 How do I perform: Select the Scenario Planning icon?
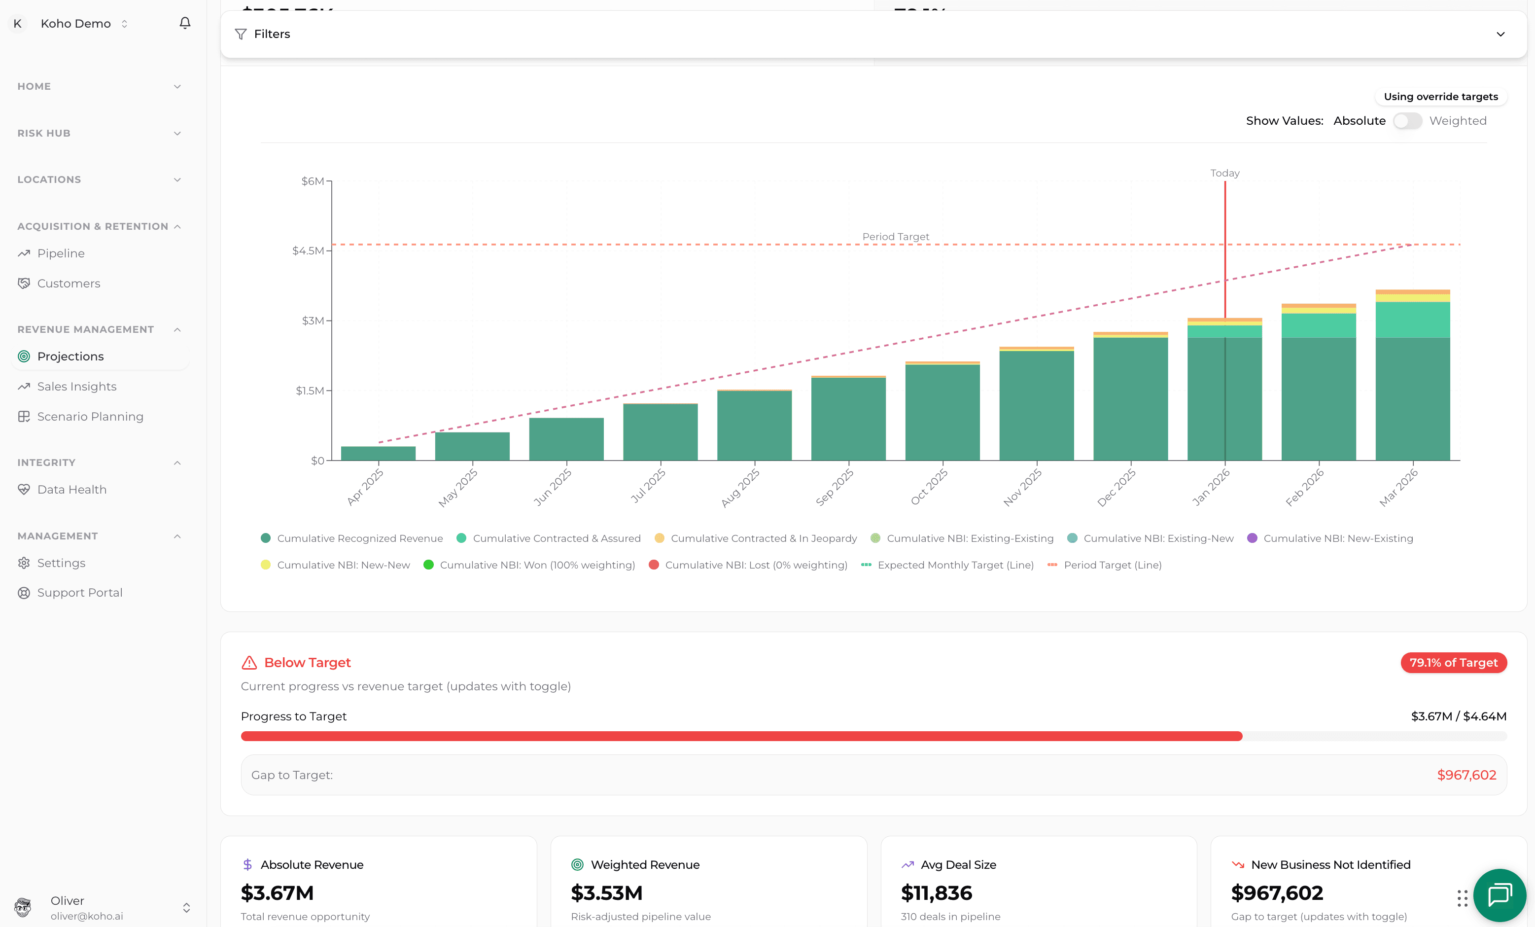tap(24, 416)
